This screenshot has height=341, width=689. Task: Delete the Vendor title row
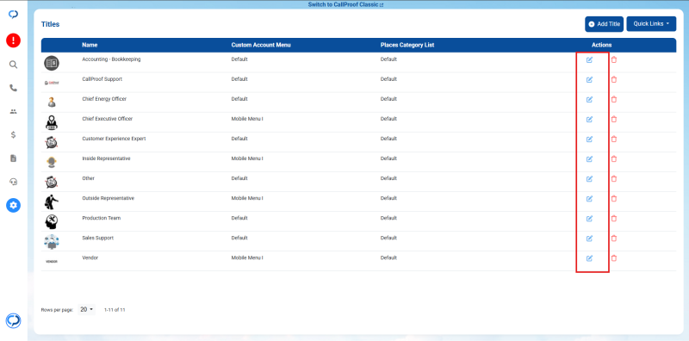tap(614, 258)
